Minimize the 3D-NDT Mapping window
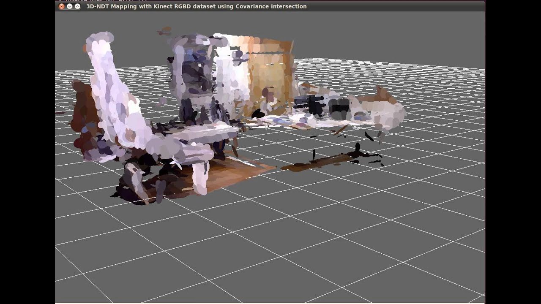The height and width of the screenshot is (304, 541). coord(70,6)
